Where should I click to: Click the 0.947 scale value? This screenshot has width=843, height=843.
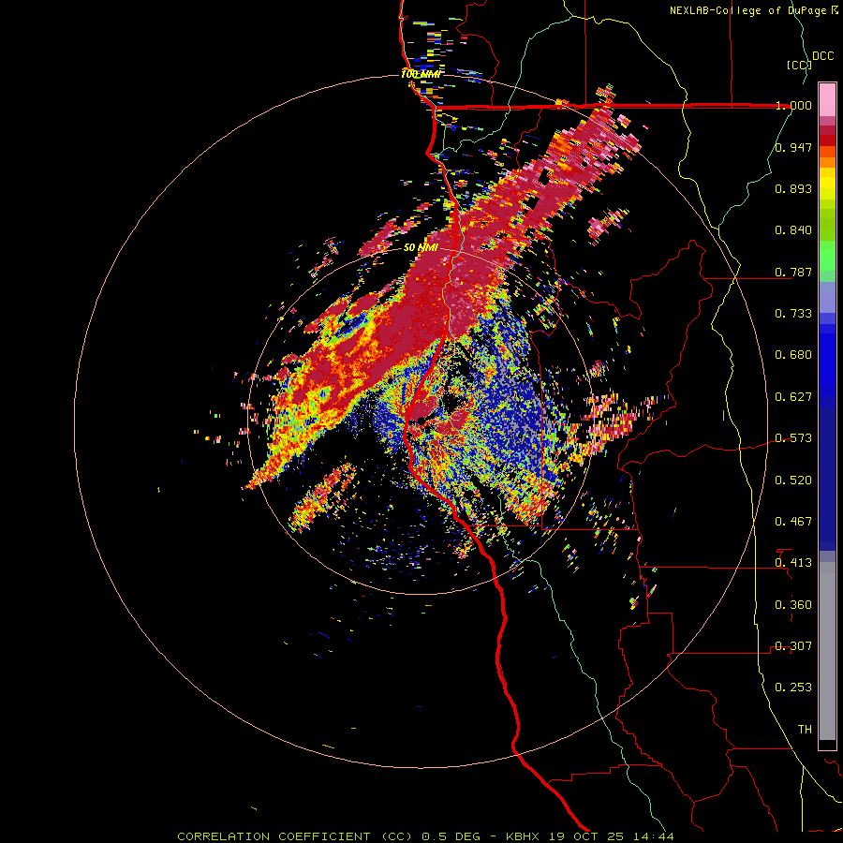pyautogui.click(x=793, y=147)
